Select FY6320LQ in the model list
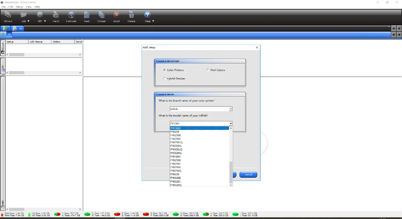 pos(199,150)
